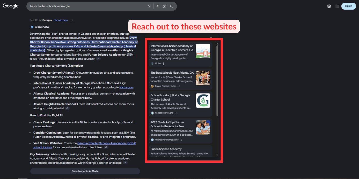Open 2025 Guide to Top Charter Schools card
The width and height of the screenshot is (359, 179).
pos(180,131)
